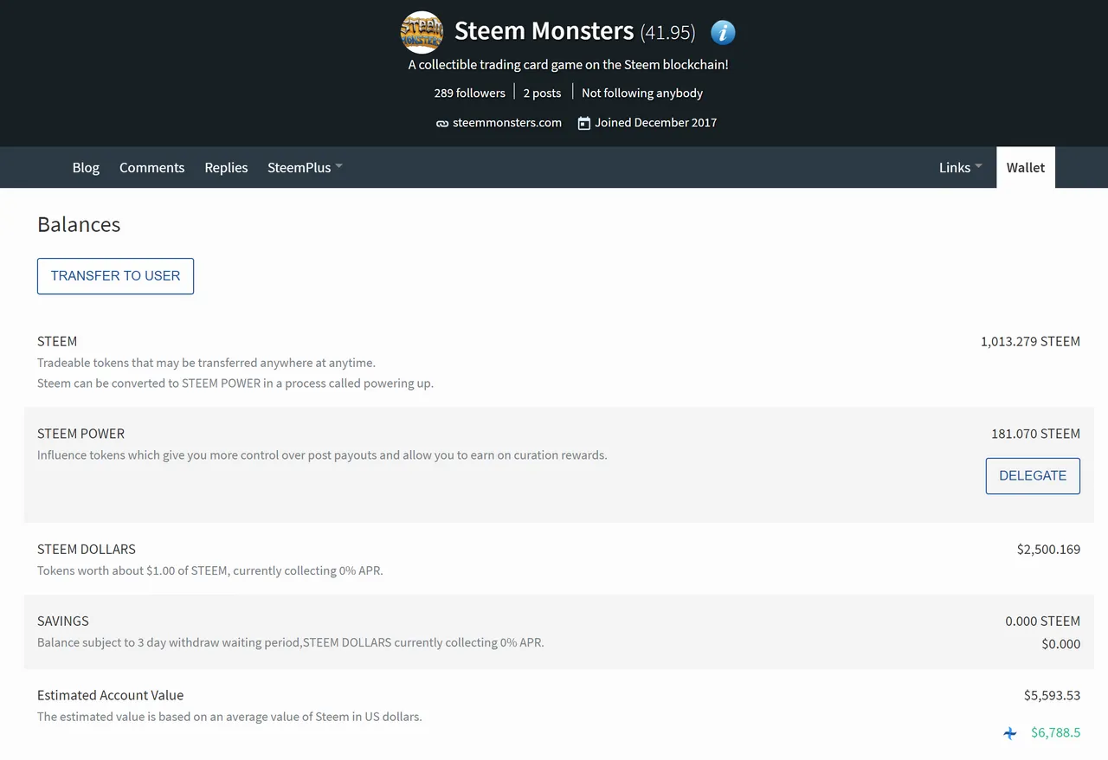The image size is (1108, 760).
Task: Click the Joined December 2017 text
Action: [655, 123]
